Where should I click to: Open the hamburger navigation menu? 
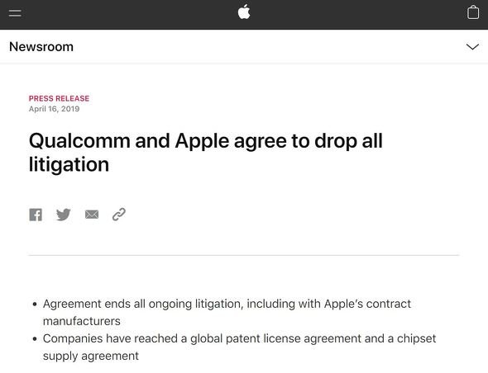15,13
